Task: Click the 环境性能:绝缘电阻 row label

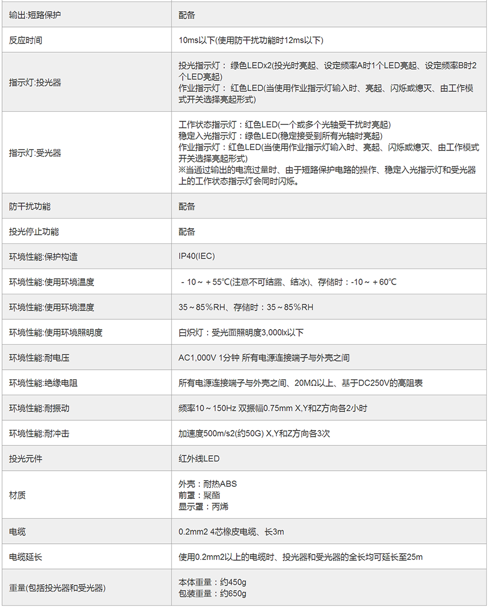Action: click(x=43, y=383)
